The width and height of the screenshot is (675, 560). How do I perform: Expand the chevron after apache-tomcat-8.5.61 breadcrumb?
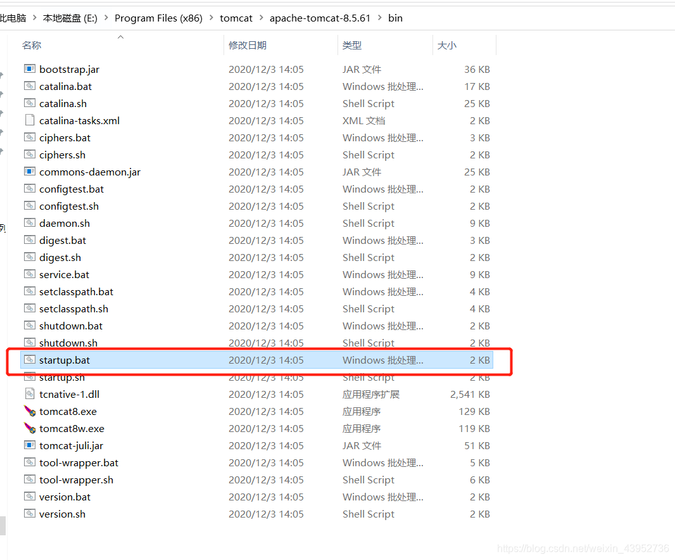tap(380, 18)
